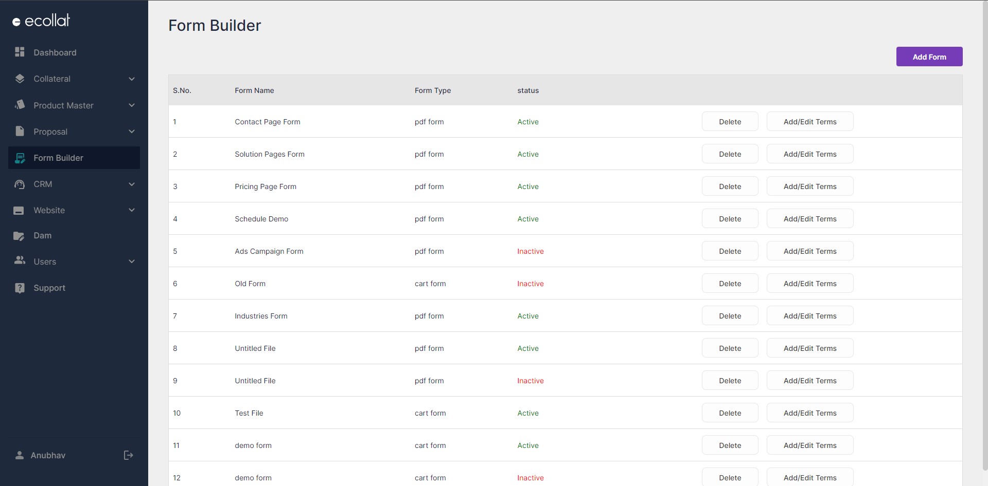Select the Dam folder icon

(20, 236)
